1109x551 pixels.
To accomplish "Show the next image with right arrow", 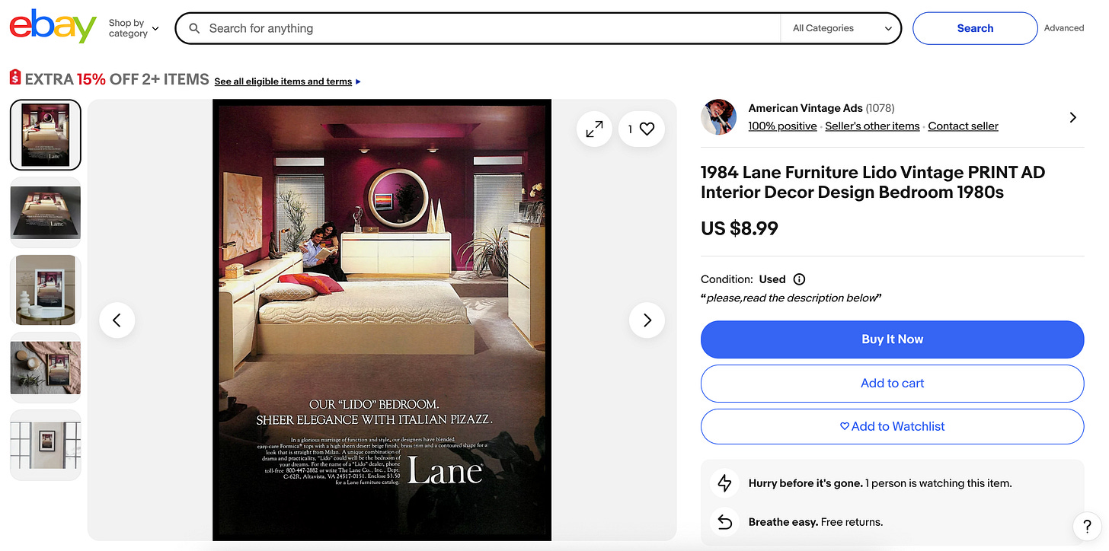I will (647, 320).
